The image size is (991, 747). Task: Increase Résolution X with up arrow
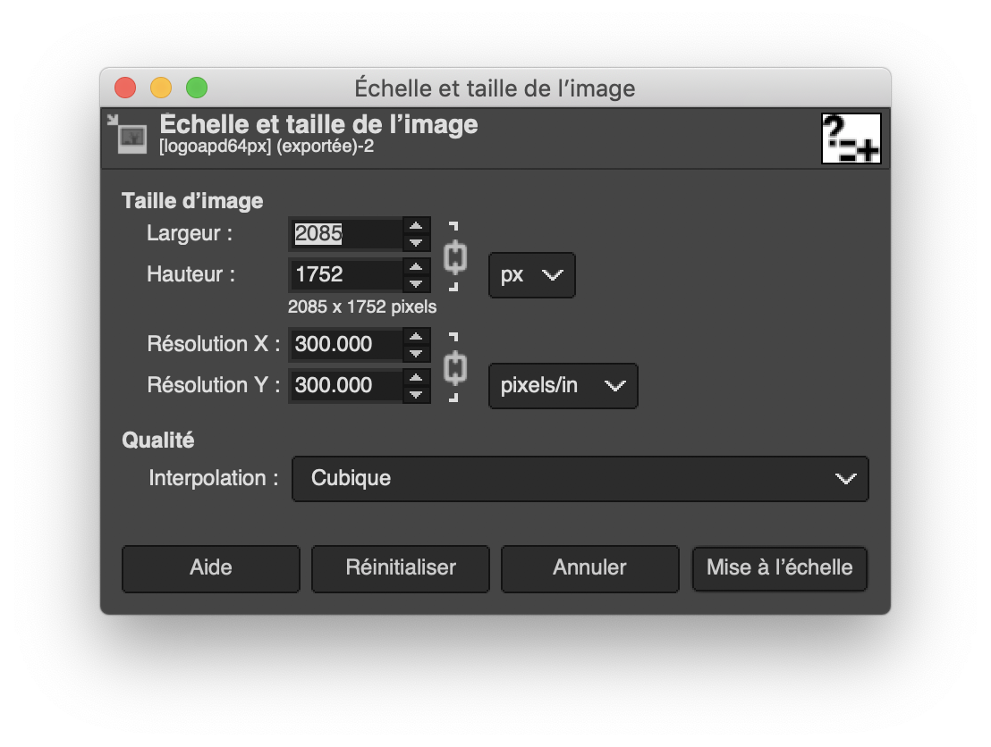pyautogui.click(x=416, y=336)
